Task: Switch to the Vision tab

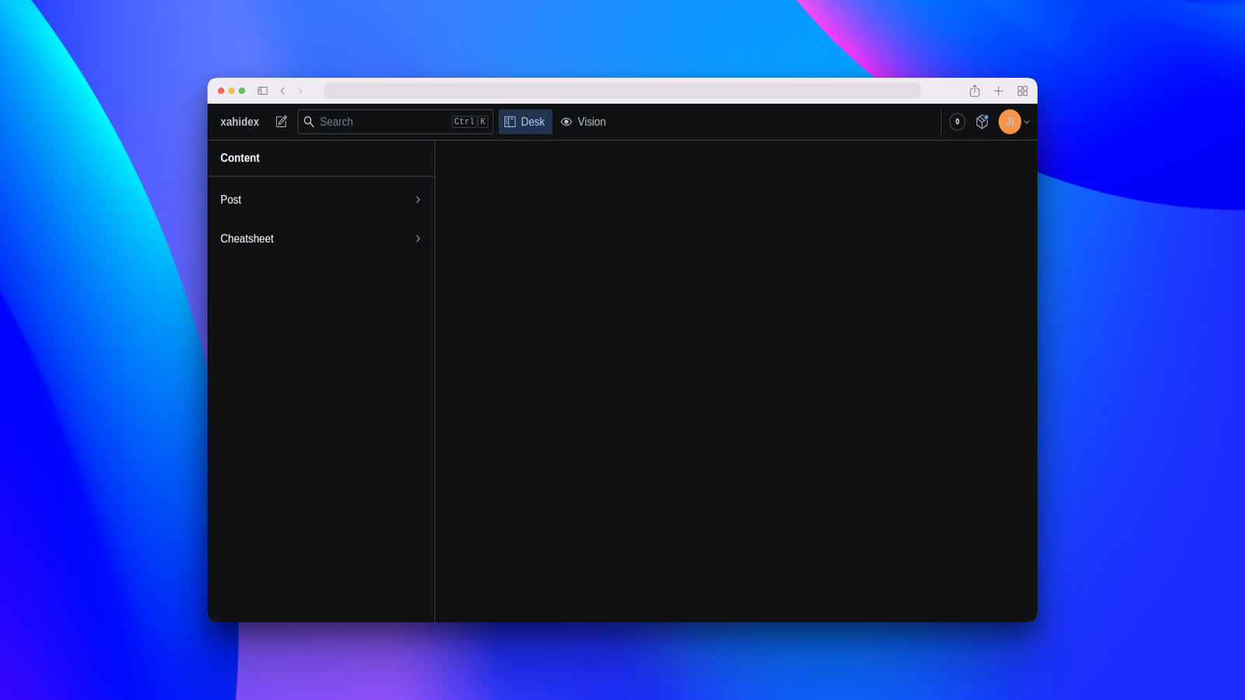Action: click(x=583, y=121)
